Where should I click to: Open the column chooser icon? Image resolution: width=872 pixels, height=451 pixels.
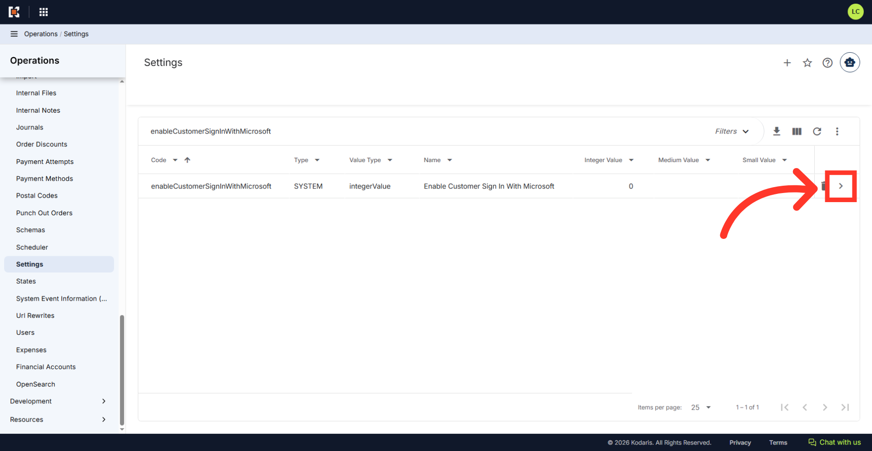pos(797,131)
